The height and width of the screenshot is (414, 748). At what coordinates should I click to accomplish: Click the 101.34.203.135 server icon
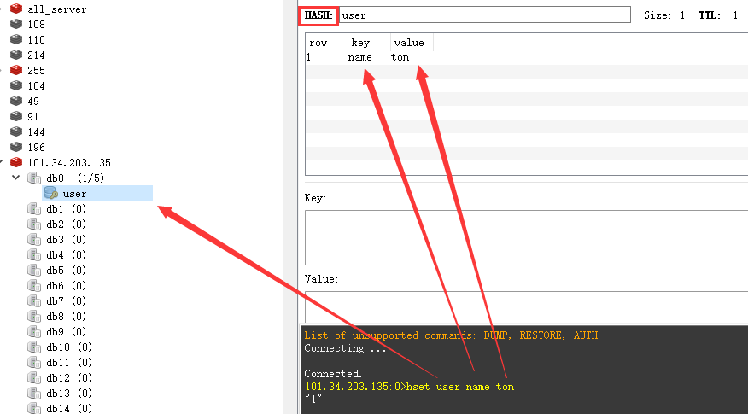(15, 162)
